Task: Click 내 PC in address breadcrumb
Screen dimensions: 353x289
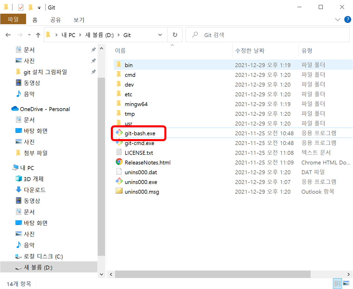Action: (x=68, y=35)
